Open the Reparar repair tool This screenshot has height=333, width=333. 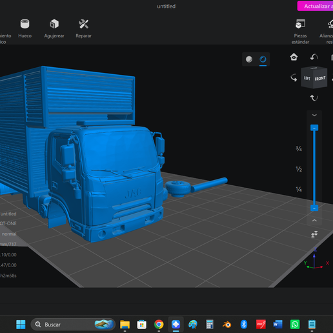[83, 28]
